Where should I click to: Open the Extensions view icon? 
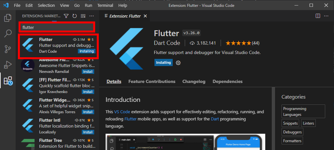(x=8, y=81)
